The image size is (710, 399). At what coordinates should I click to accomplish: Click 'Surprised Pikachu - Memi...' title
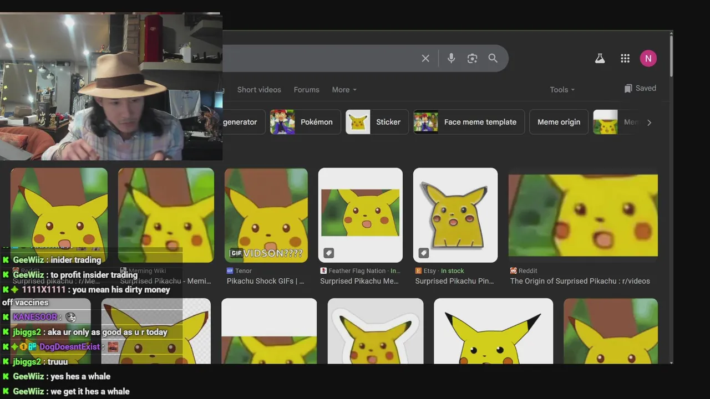tap(166, 281)
